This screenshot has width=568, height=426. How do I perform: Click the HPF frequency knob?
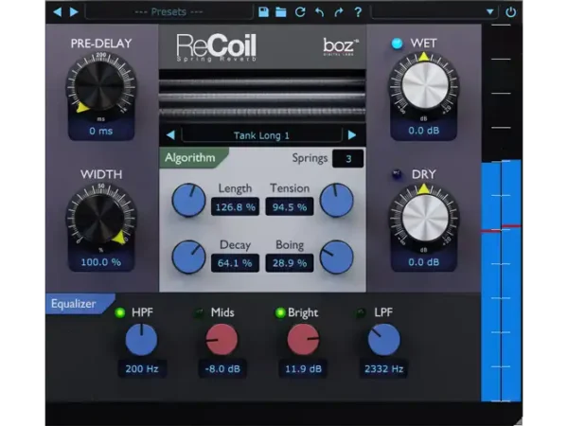click(x=141, y=340)
